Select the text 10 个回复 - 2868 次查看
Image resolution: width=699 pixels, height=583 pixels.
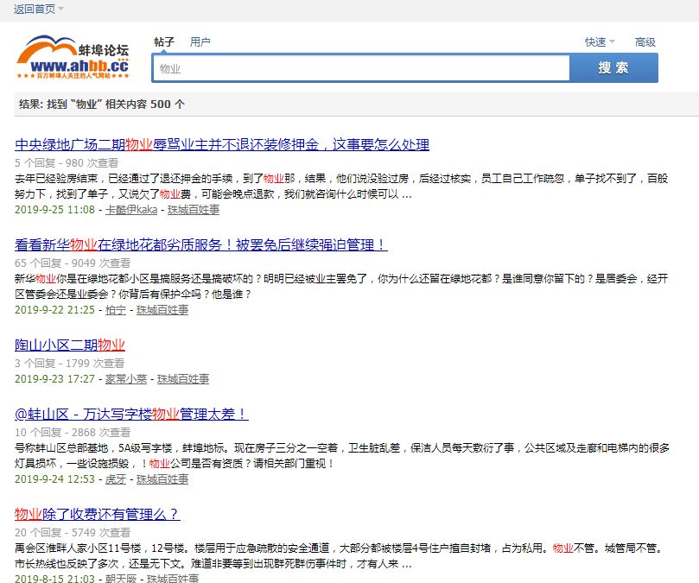click(73, 433)
